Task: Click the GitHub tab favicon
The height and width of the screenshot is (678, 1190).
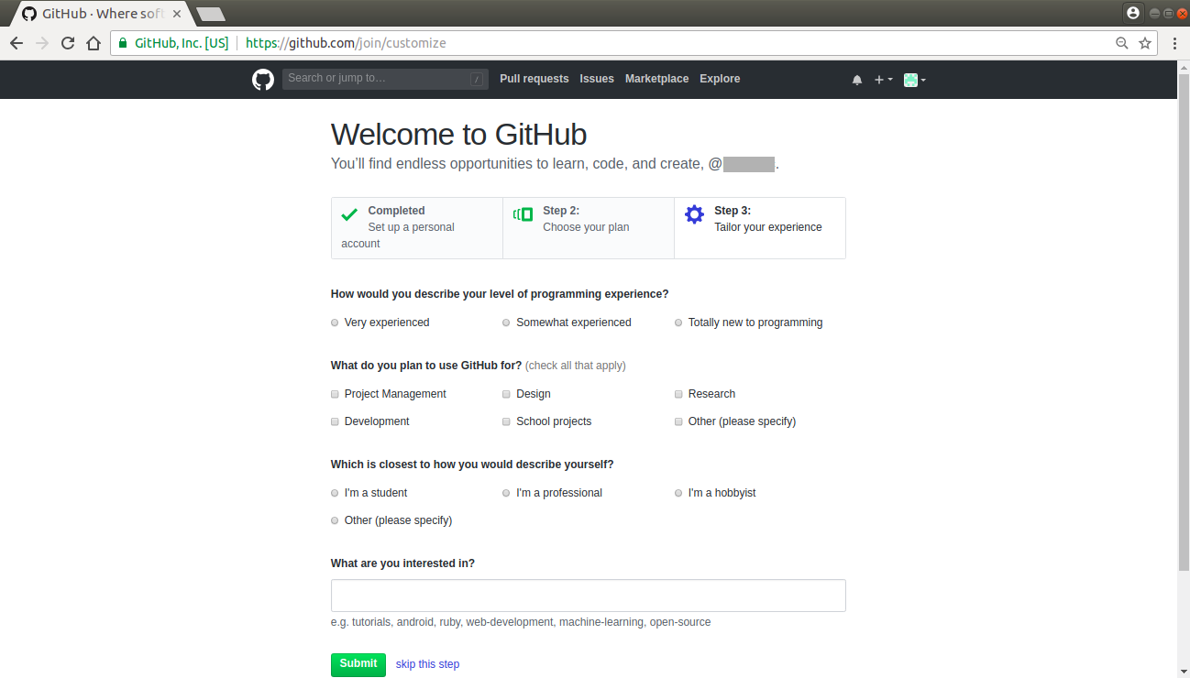Action: tap(29, 14)
